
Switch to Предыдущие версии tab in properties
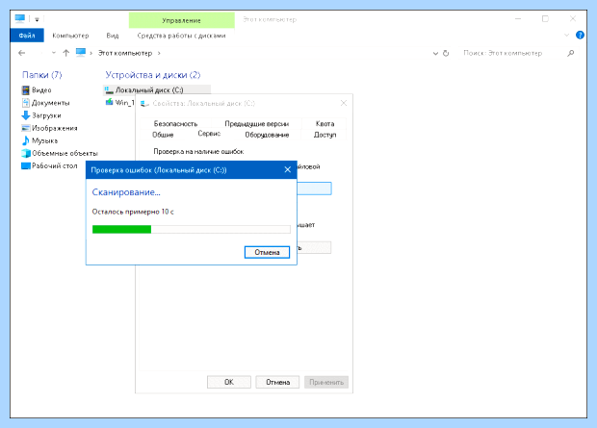pyautogui.click(x=257, y=124)
